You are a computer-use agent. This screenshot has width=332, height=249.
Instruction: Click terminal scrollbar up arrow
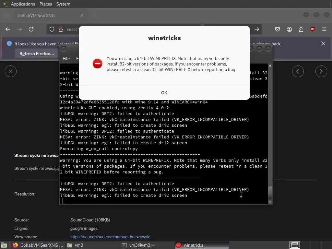pyautogui.click(x=270, y=66)
